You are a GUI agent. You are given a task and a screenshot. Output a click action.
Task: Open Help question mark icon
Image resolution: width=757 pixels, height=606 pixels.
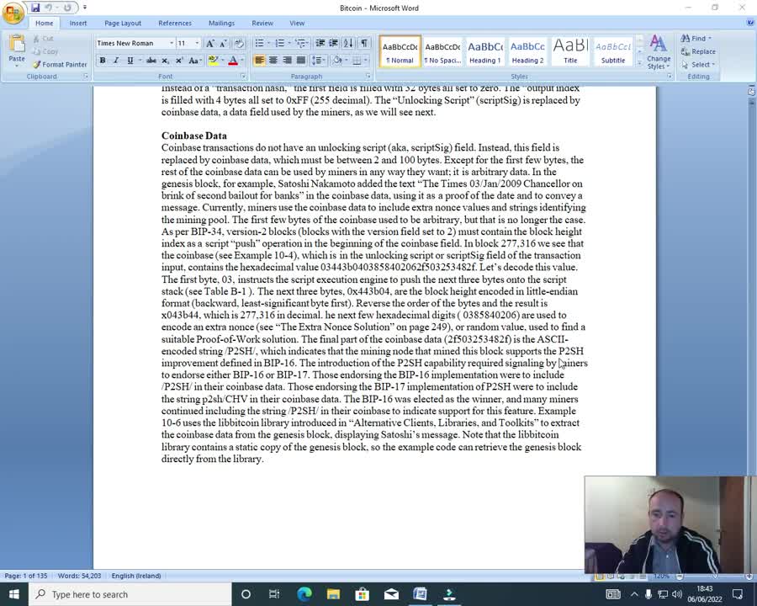pos(751,23)
